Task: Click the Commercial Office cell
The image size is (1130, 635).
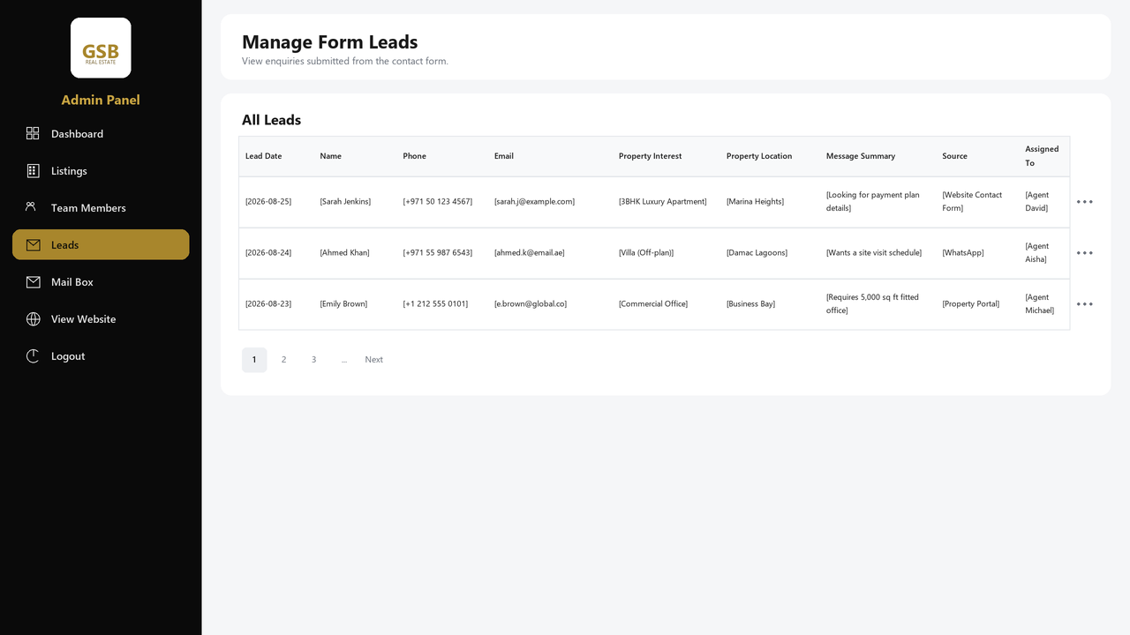Action: (653, 304)
